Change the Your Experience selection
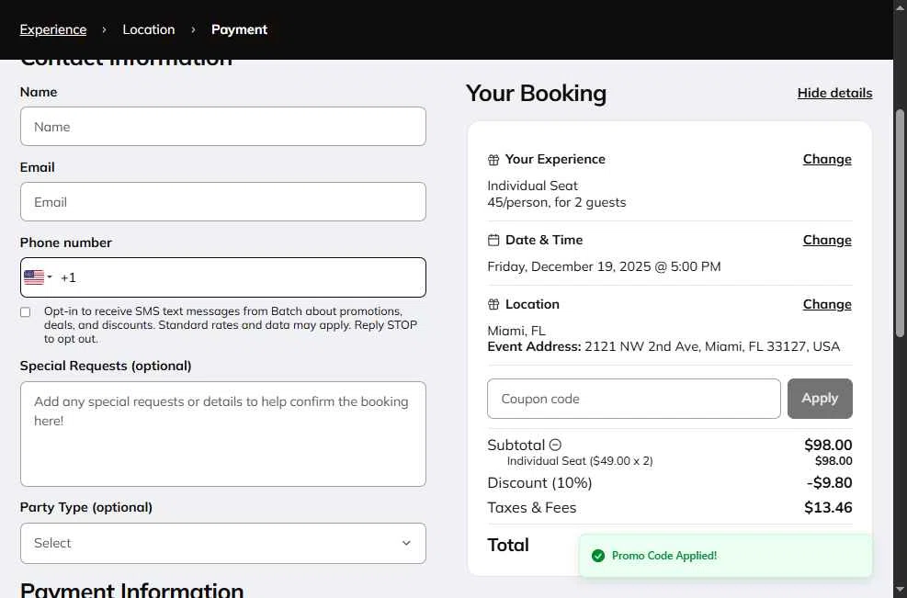907x598 pixels. coord(827,159)
